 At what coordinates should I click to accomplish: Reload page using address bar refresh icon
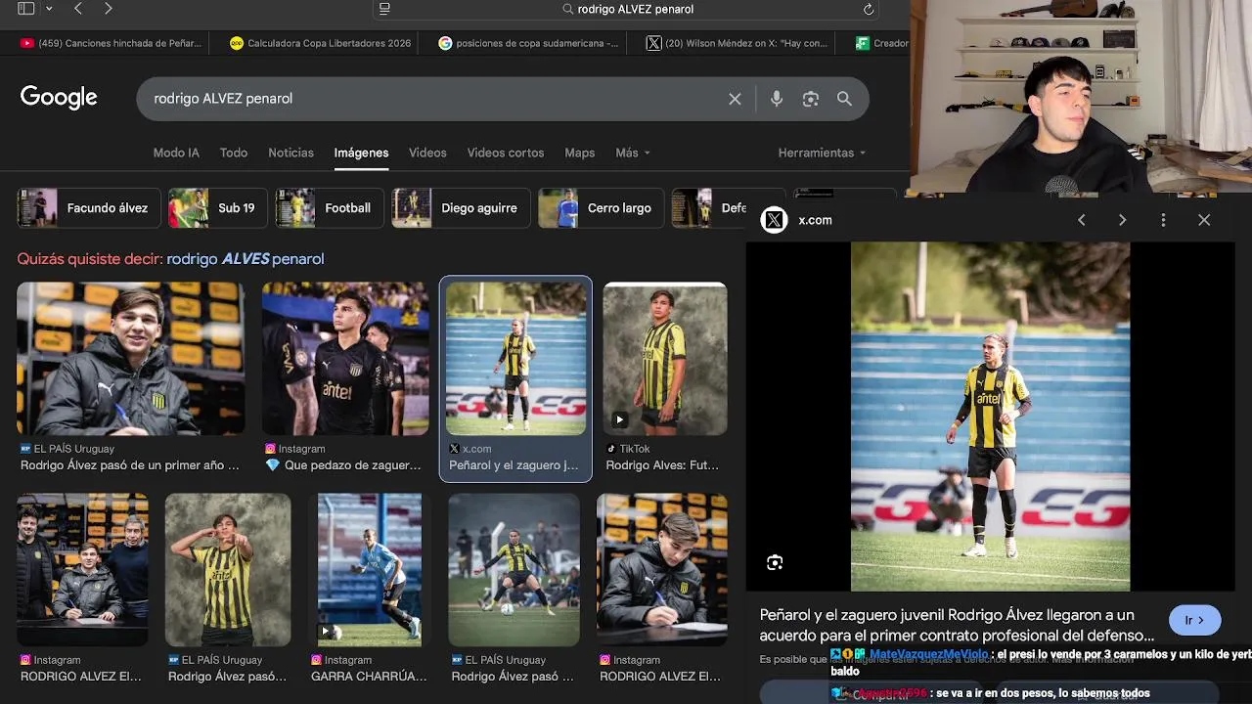pos(868,9)
